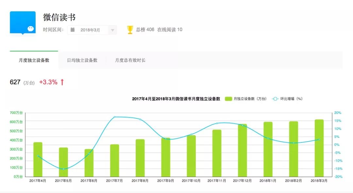353x193 pixels.
Task: Click the +3.3% growth percentage
Action: (48, 82)
